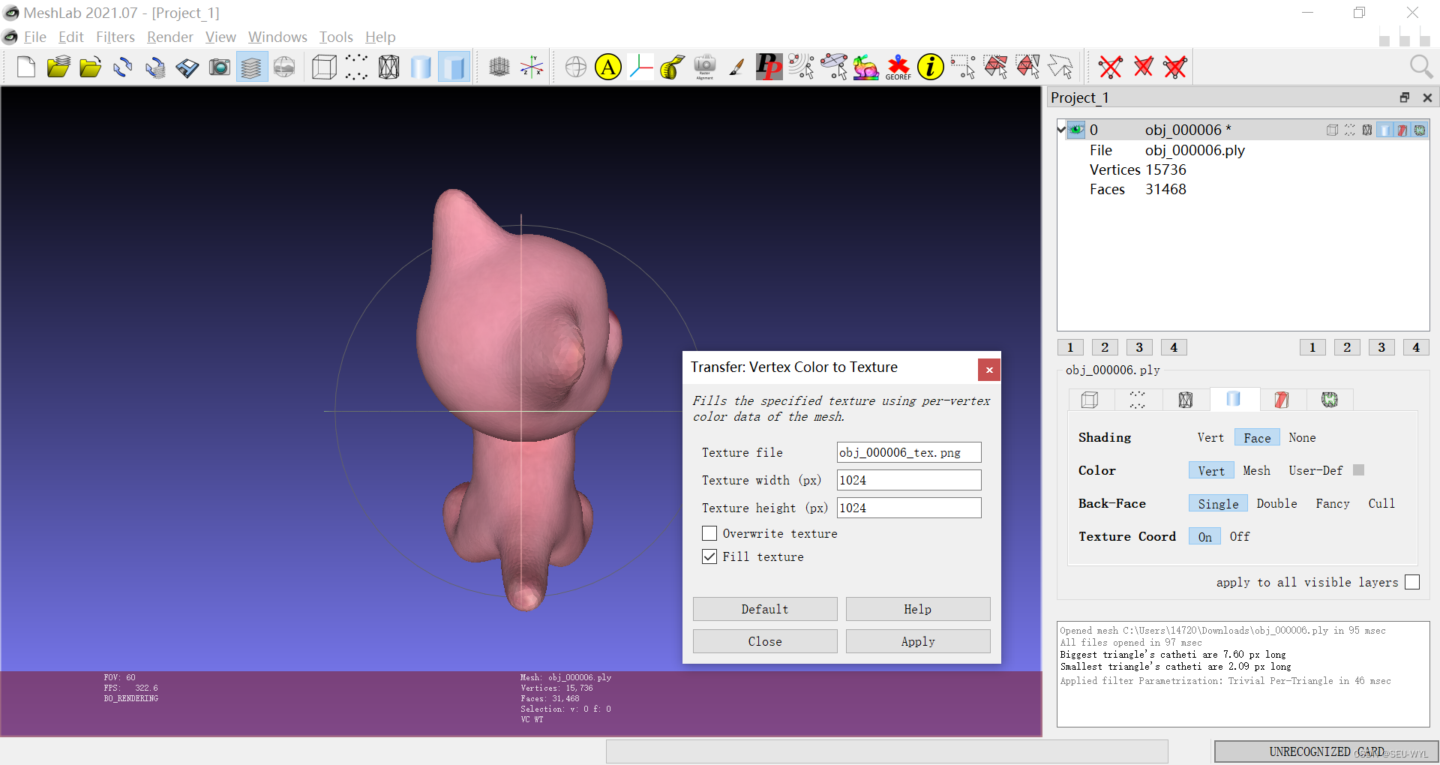
Task: Toggle visibility eye of obj_000006 layer
Action: tap(1076, 130)
